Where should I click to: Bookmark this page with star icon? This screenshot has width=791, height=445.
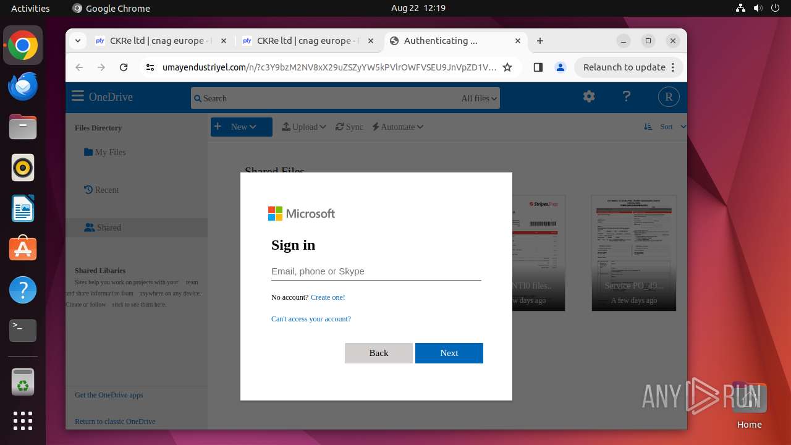(x=507, y=67)
